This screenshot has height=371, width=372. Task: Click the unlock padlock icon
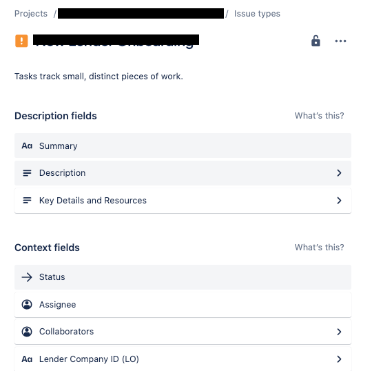[316, 41]
